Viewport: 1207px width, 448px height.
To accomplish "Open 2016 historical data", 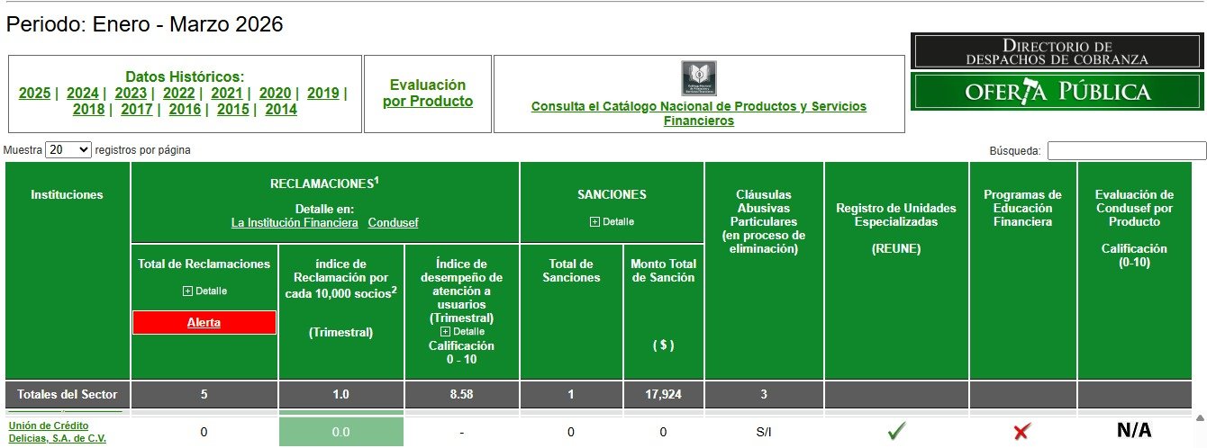I will coord(185,109).
